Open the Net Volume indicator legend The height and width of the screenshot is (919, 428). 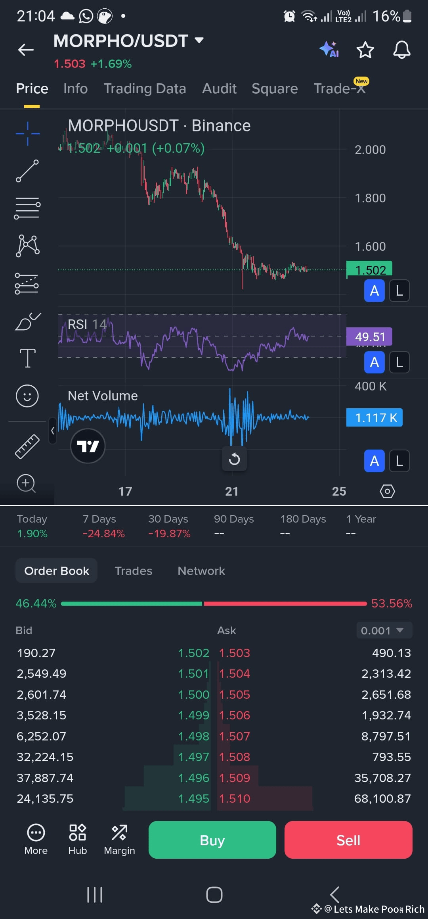point(103,396)
